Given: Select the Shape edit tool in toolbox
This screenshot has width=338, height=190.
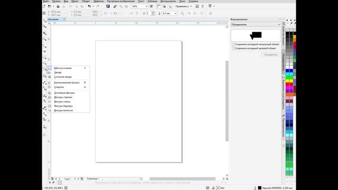Looking at the screenshot, I should click(x=44, y=26).
